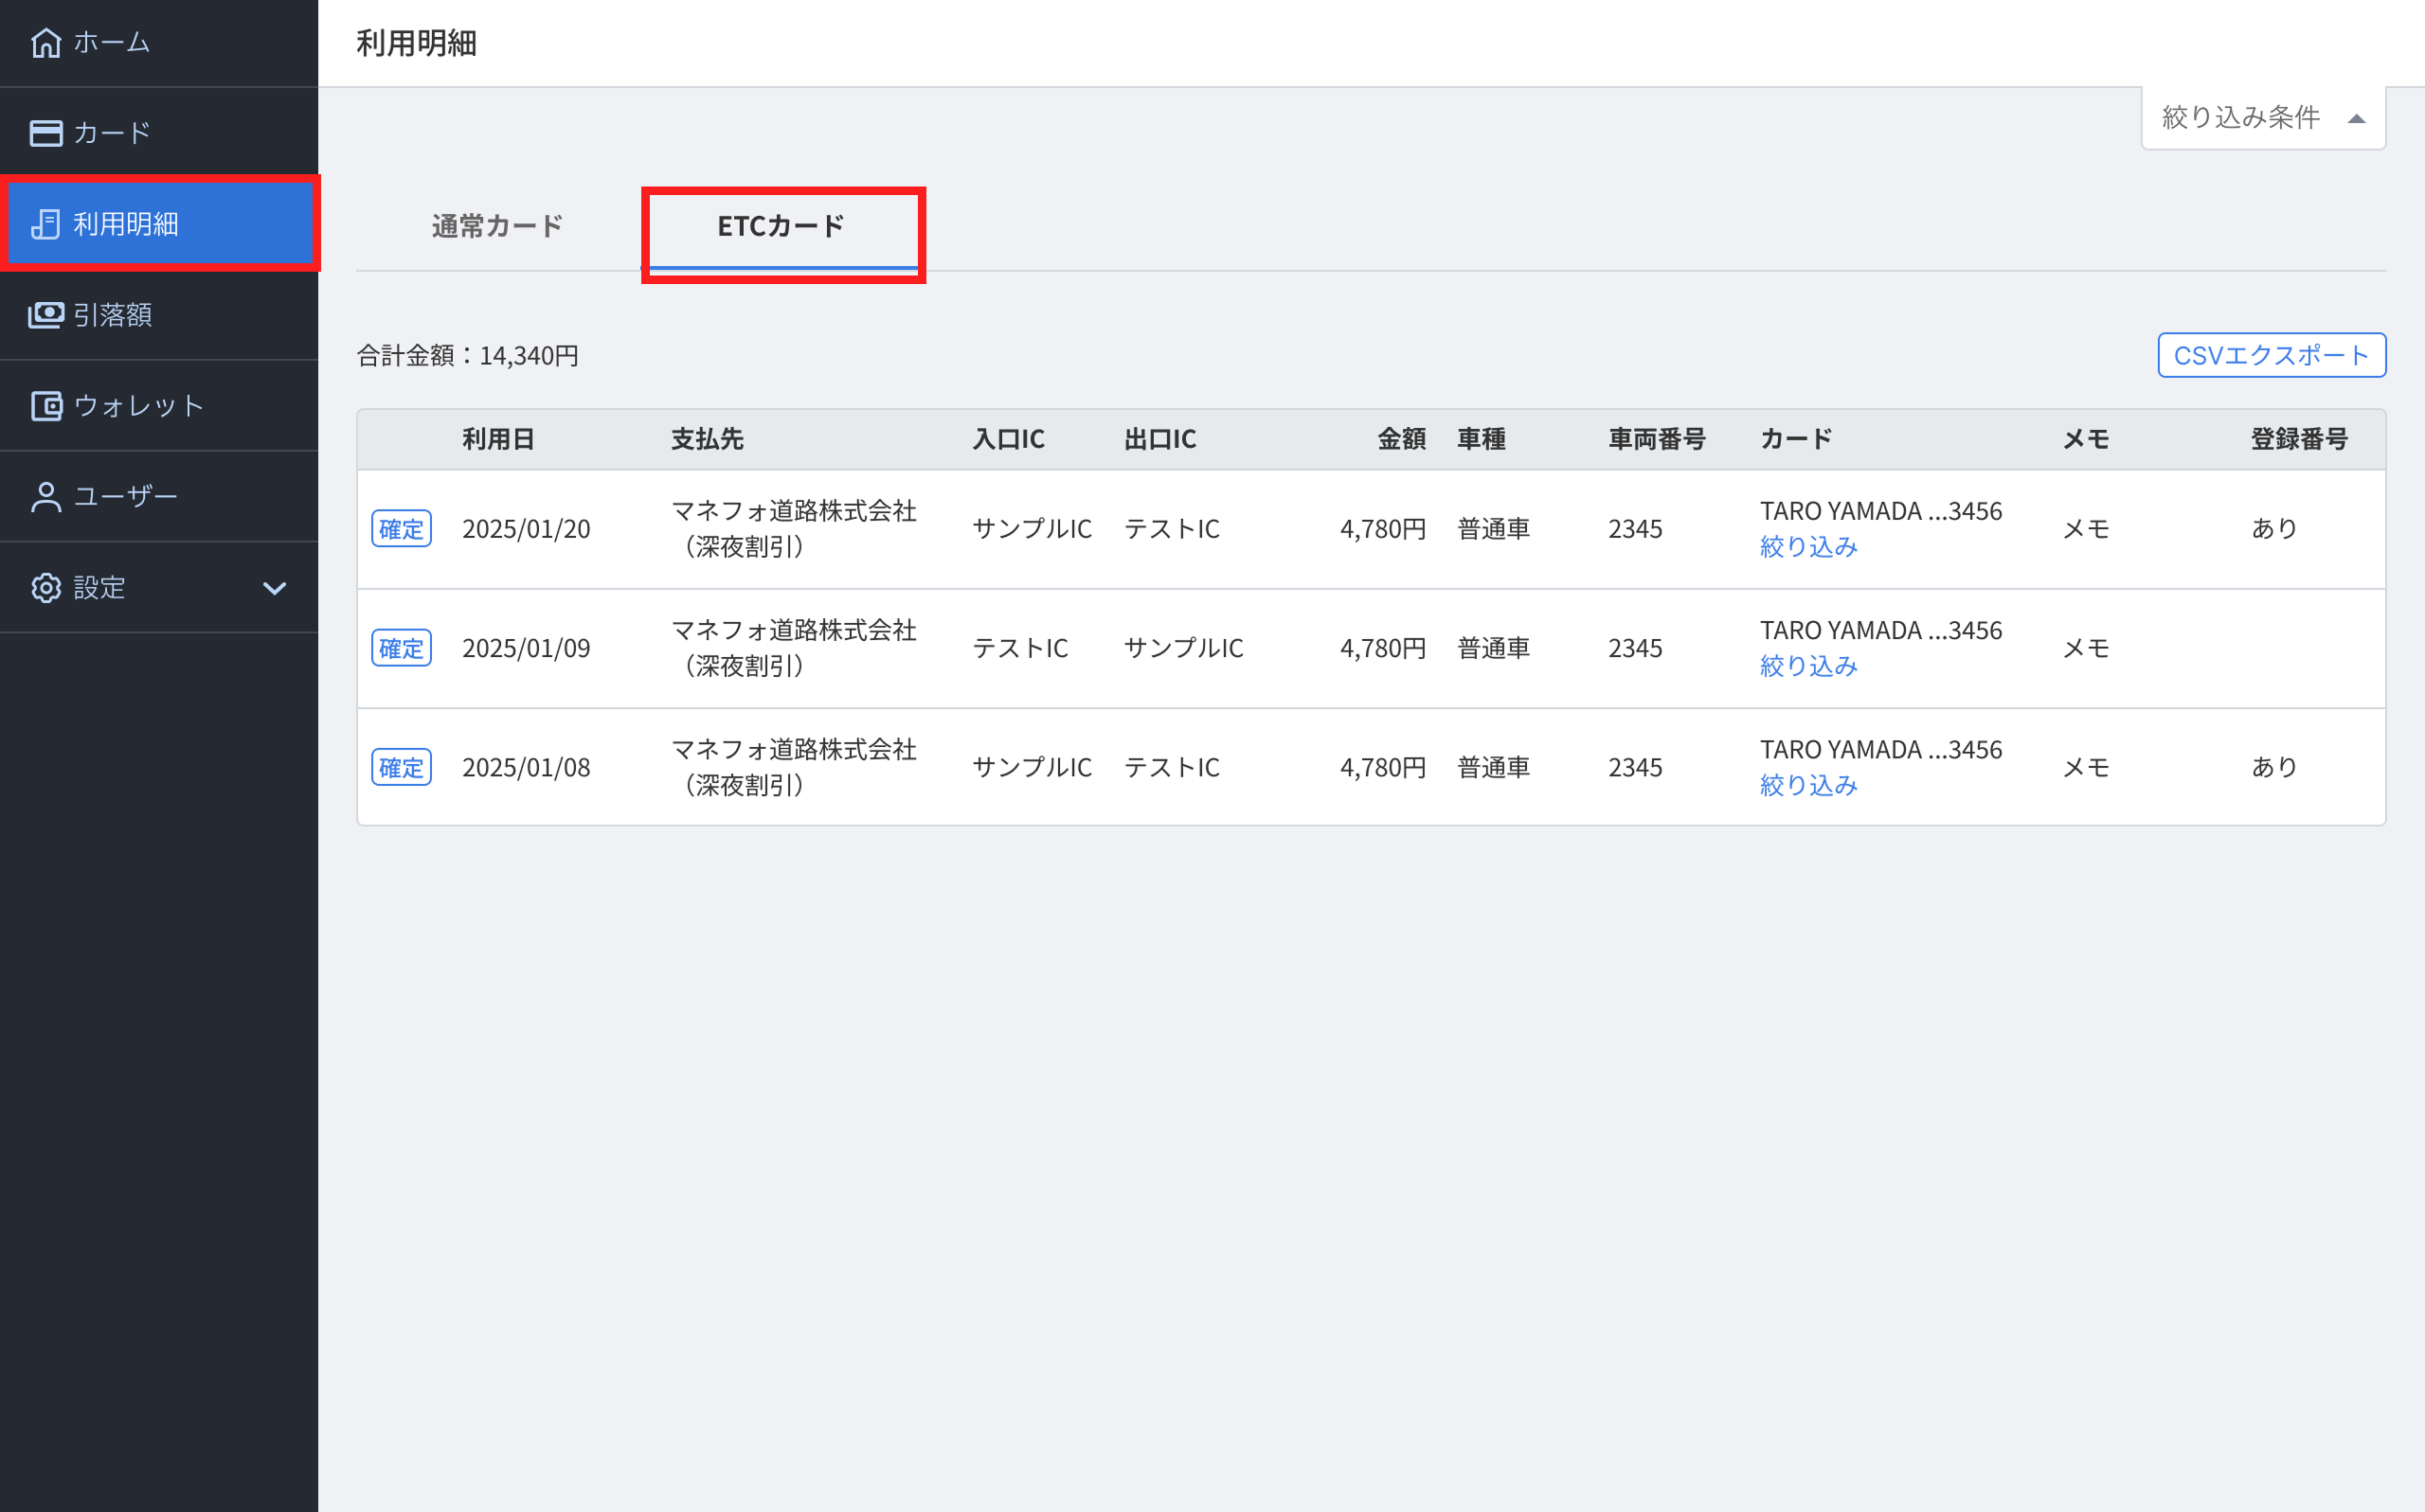The image size is (2425, 1512).
Task: Click the Withdrawal amount money icon
Action: pos(46,315)
